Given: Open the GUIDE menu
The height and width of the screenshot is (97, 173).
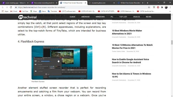Looking at the screenshot, I should (72, 17).
